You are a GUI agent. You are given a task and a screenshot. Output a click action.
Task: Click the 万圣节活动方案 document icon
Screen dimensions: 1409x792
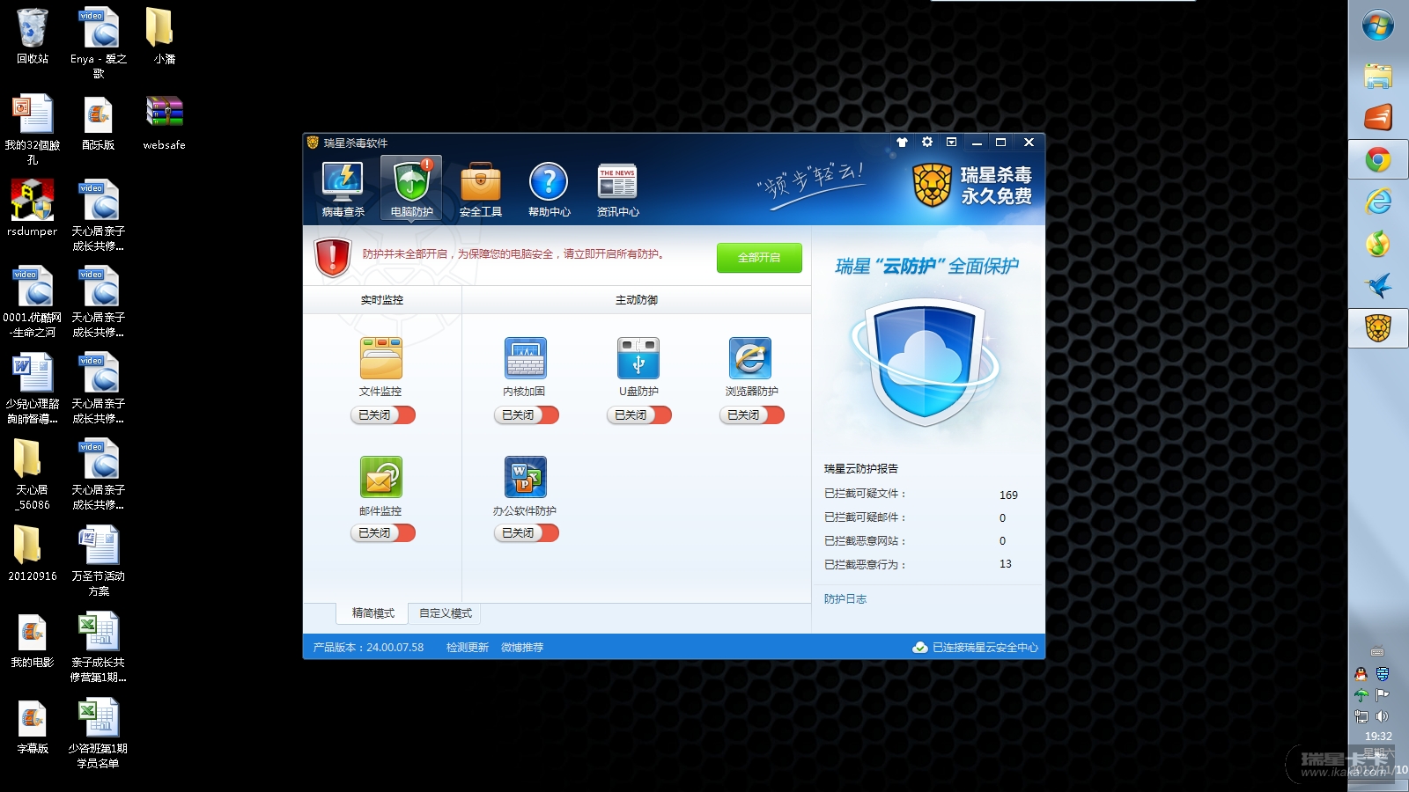coord(99,561)
